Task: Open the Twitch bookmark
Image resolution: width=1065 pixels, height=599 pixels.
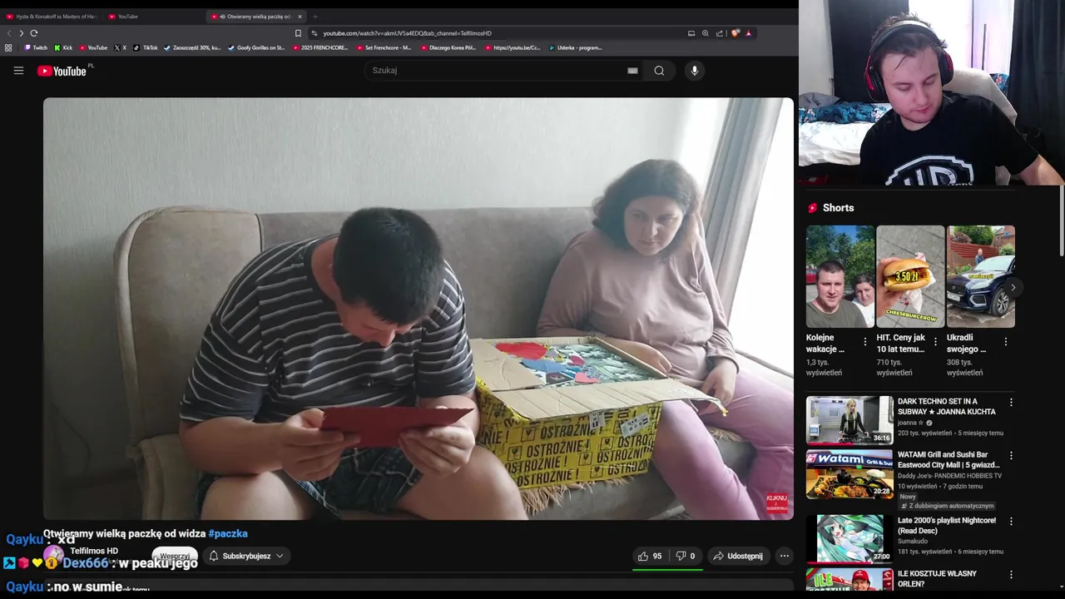Action: [36, 47]
